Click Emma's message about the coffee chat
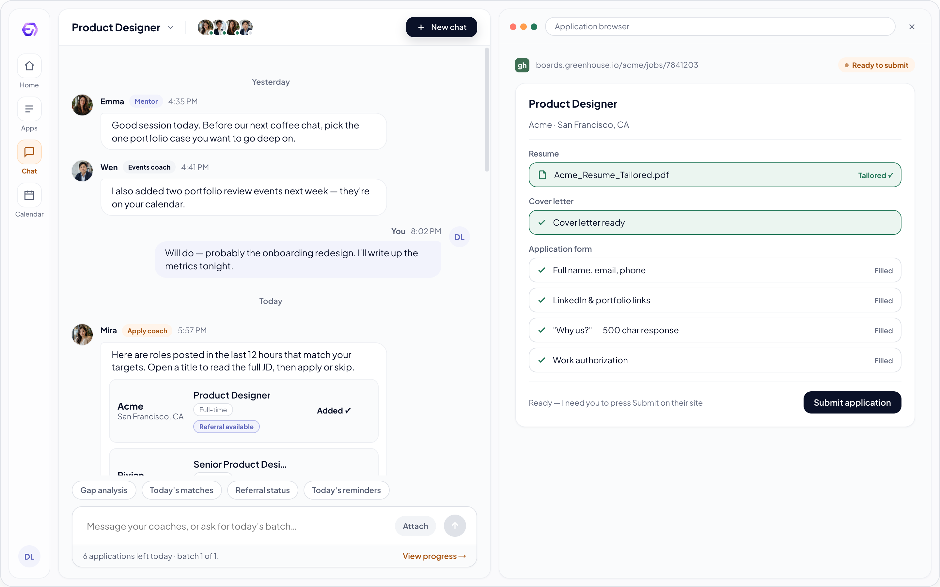 point(243,132)
